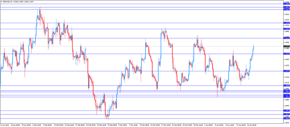The image size is (290, 127).
Task: Click the 24 Feb 16:00 time axis label
Action: [x=101, y=125]
